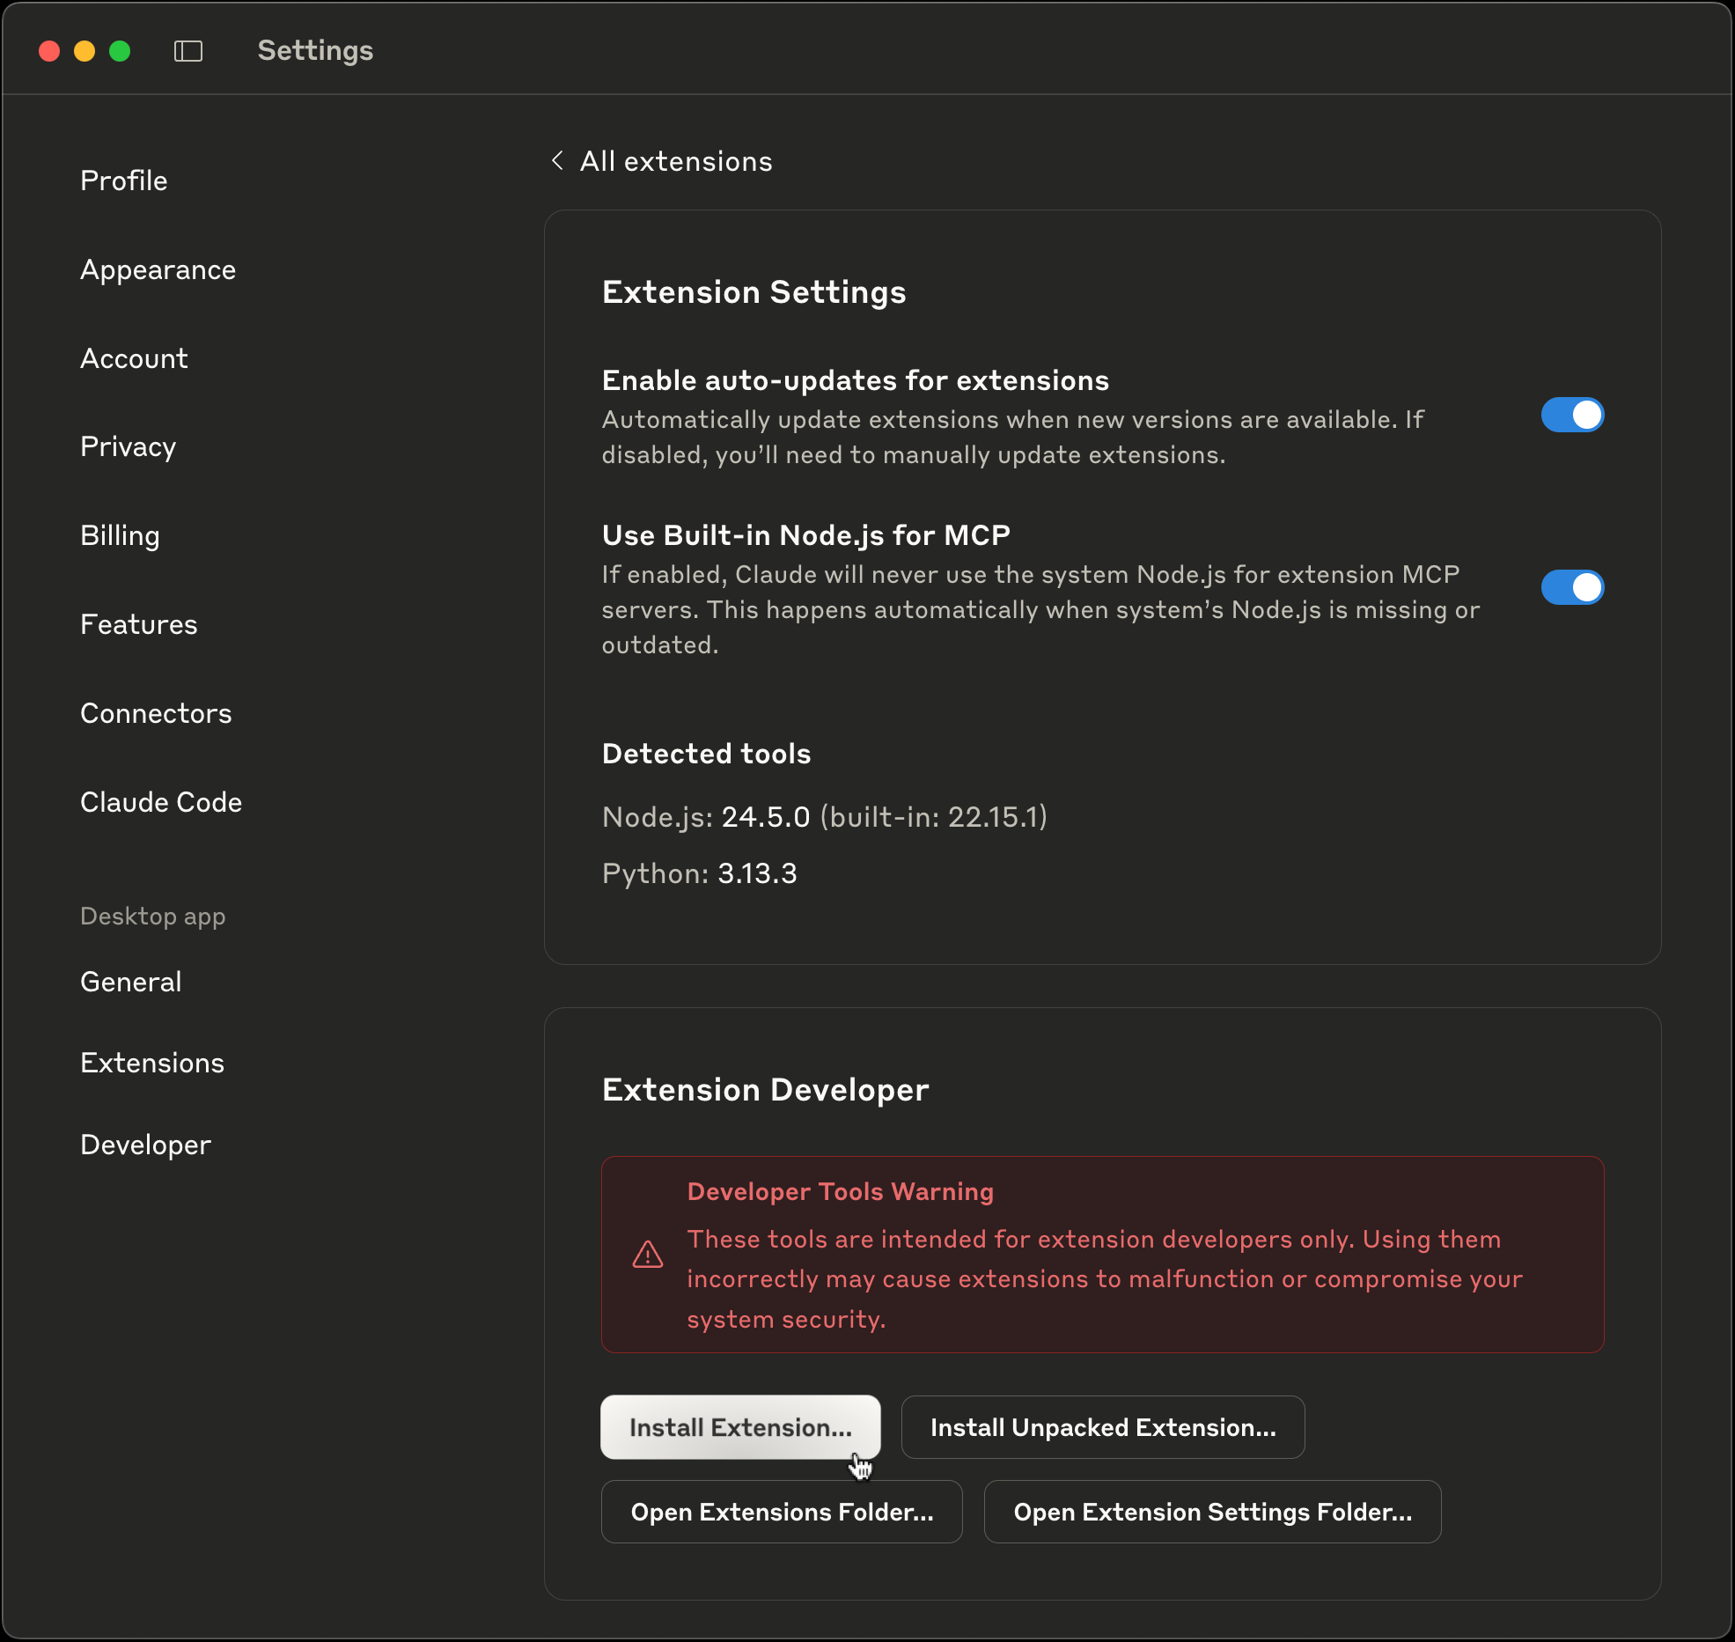Image resolution: width=1735 pixels, height=1642 pixels.
Task: Open Privacy settings
Action: pos(128,446)
